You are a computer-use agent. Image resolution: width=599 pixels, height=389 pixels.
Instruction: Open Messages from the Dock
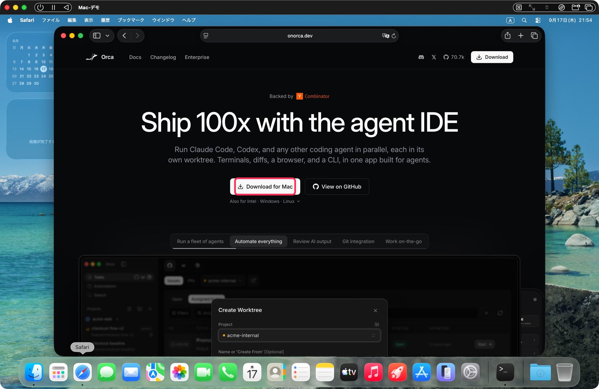pos(107,372)
